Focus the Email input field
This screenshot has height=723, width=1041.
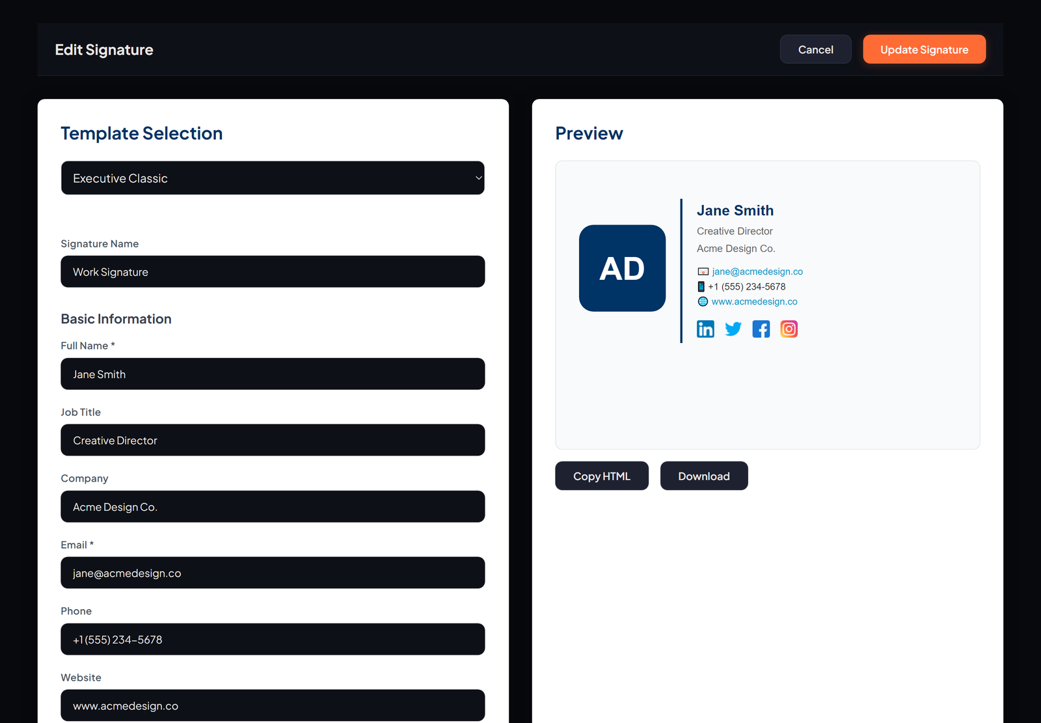pos(273,573)
